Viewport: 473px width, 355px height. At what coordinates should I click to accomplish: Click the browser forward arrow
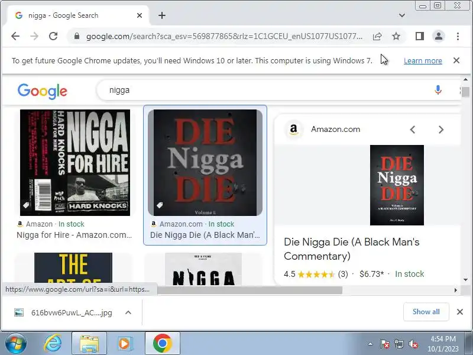(34, 36)
